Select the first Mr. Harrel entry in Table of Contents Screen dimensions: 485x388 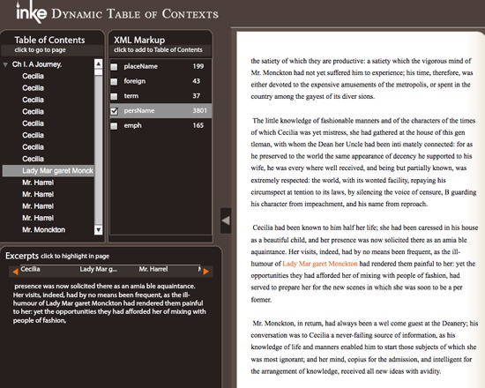[38, 183]
